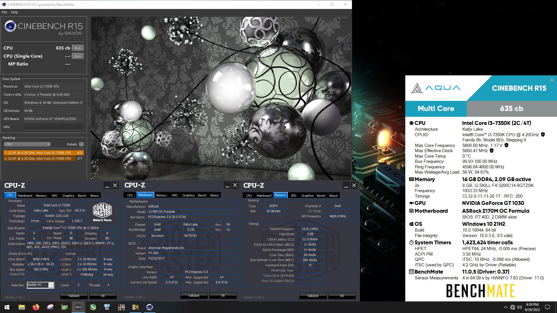Screen dimensions: 557x313
Task: Open Bench tab in middle CPU-Z window
Action: pyautogui.click(x=202, y=195)
